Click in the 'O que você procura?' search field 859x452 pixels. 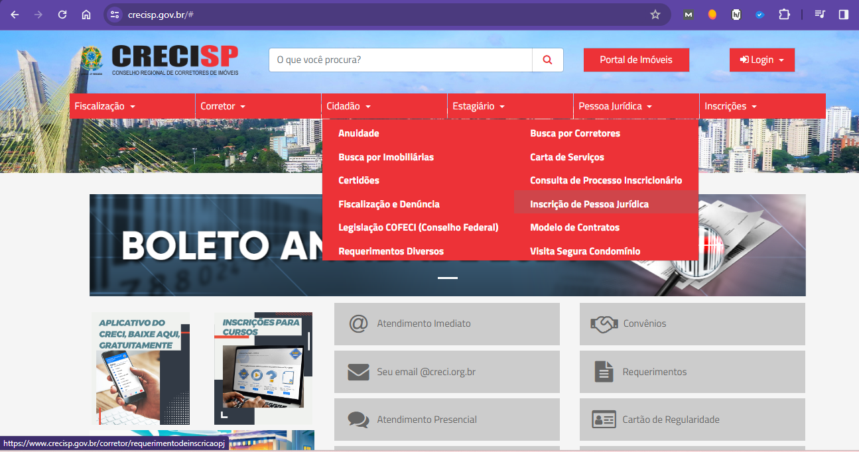(401, 60)
